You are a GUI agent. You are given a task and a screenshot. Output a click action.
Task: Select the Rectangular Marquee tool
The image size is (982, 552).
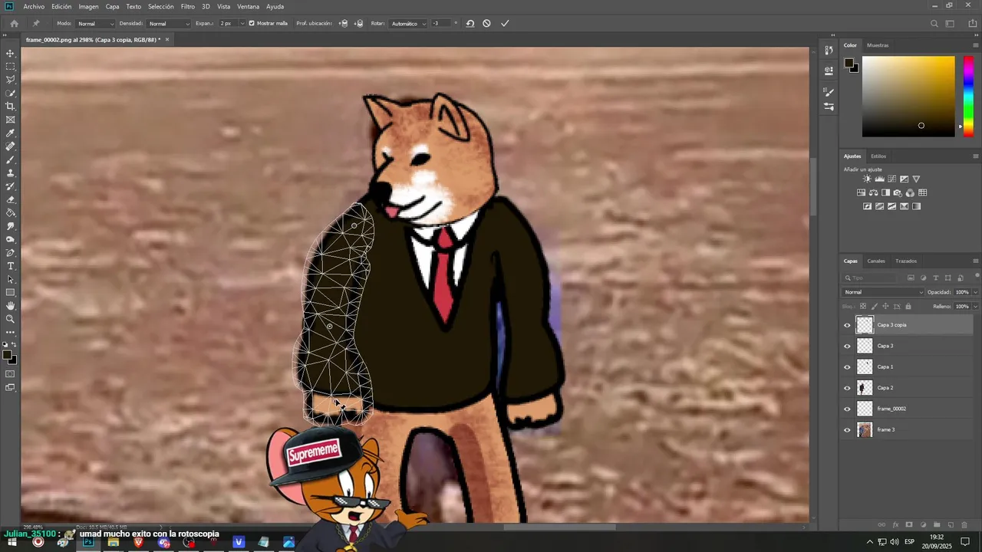coord(11,67)
